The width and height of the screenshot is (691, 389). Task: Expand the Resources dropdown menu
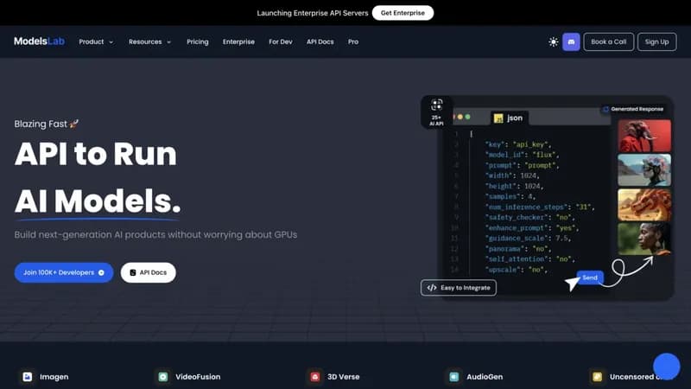(149, 41)
